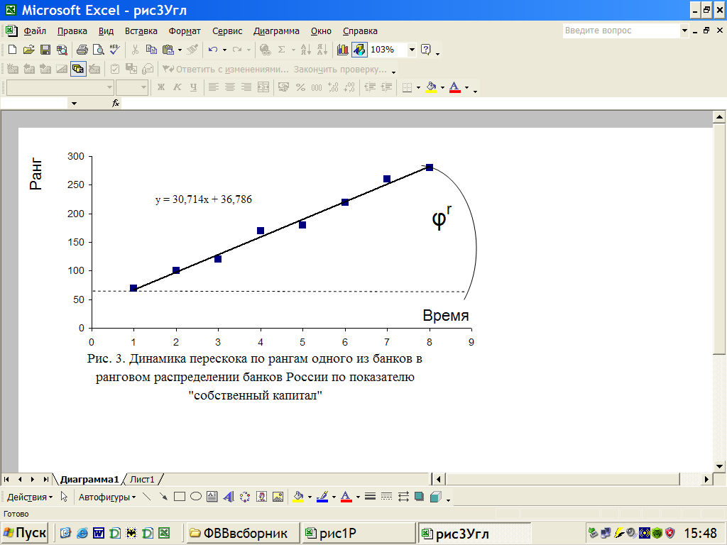Go to the first sheet tab
The width and height of the screenshot is (727, 545).
6,479
